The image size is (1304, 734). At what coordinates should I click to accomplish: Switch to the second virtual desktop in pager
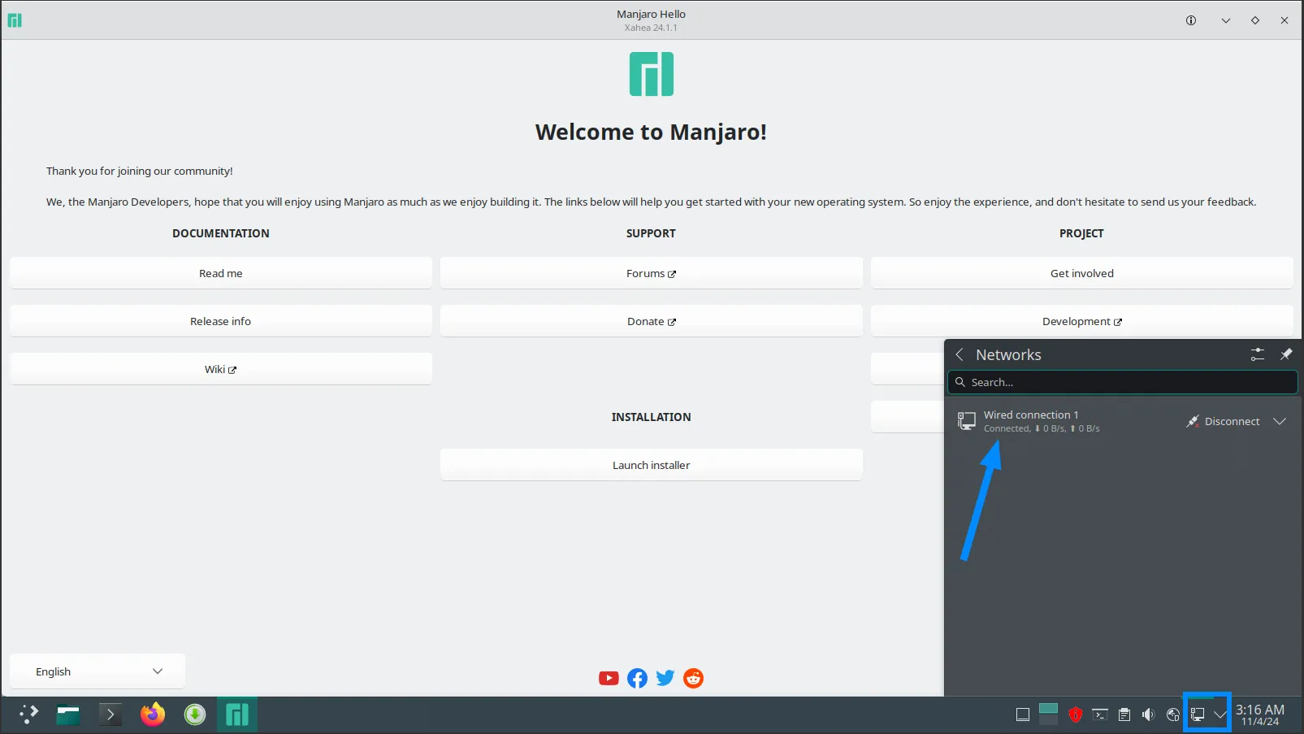pos(1049,720)
